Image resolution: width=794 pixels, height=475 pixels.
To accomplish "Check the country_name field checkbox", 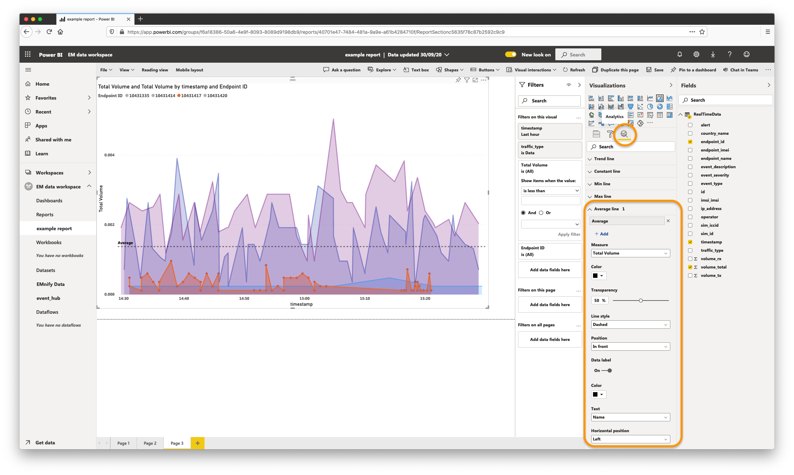I will 690,133.
